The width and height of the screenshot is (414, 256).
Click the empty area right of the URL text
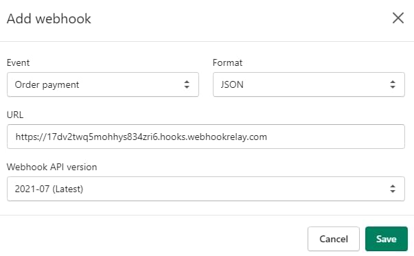(335, 137)
